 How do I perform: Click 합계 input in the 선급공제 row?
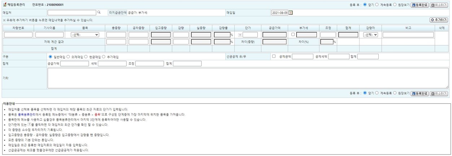[x=368, y=57]
